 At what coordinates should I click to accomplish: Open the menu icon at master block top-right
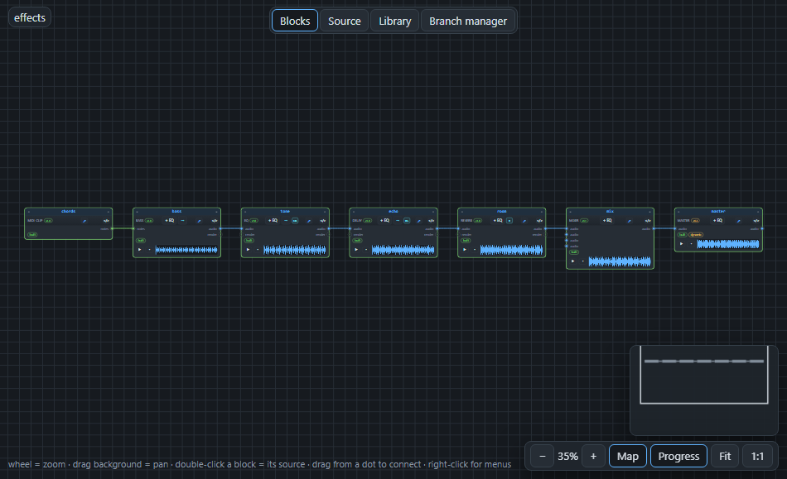point(758,212)
